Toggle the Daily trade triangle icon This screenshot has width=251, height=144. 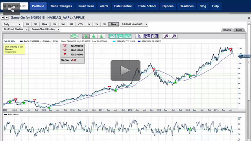pyautogui.click(x=101, y=36)
